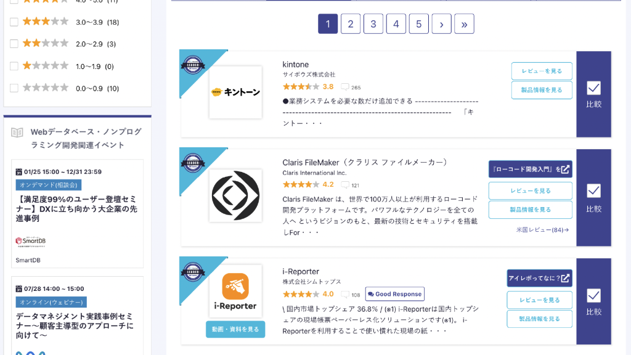
Task: Click the 0.0~0.9 (10) rating label
Action: pyautogui.click(x=97, y=89)
